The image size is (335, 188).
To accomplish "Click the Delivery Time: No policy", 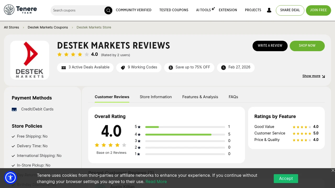I will 32,146.
